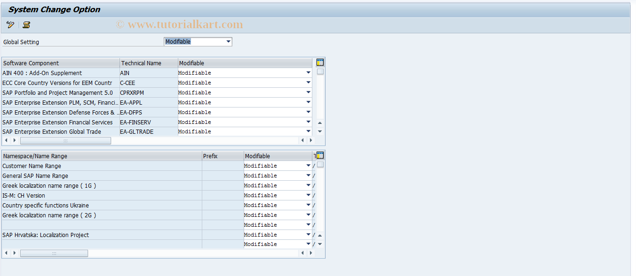Open table configuration for Software Component list
The image size is (636, 276).
pyautogui.click(x=319, y=62)
